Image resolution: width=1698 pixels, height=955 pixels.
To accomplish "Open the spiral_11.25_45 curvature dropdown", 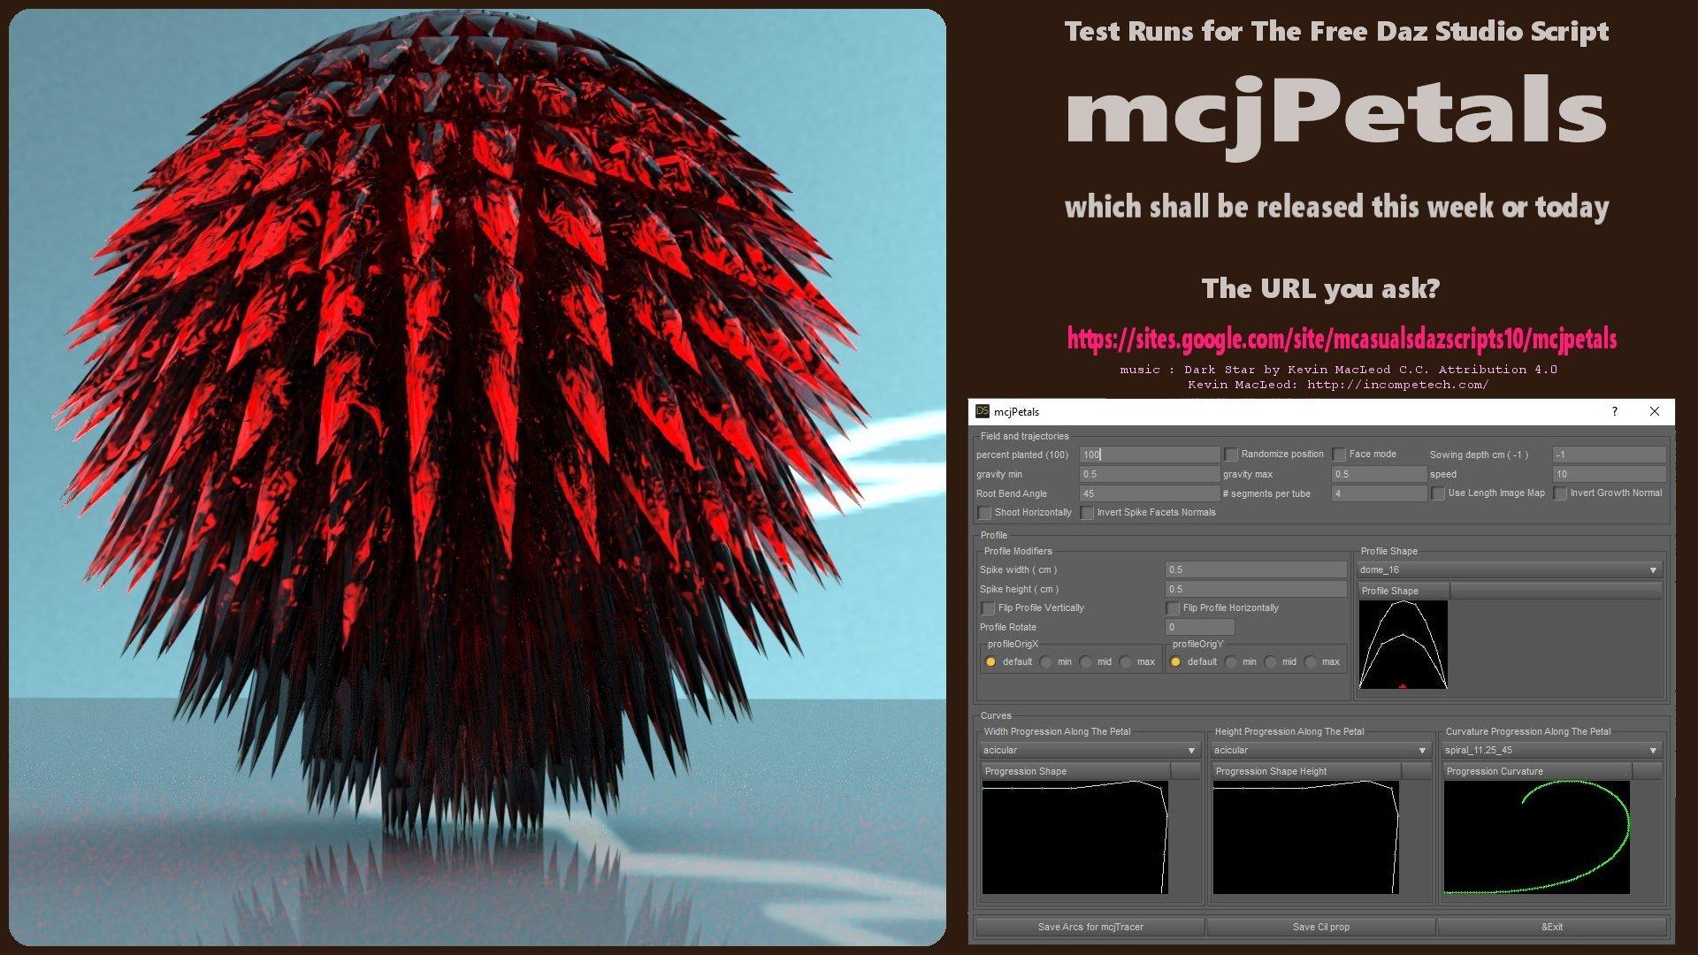I will tap(1551, 751).
